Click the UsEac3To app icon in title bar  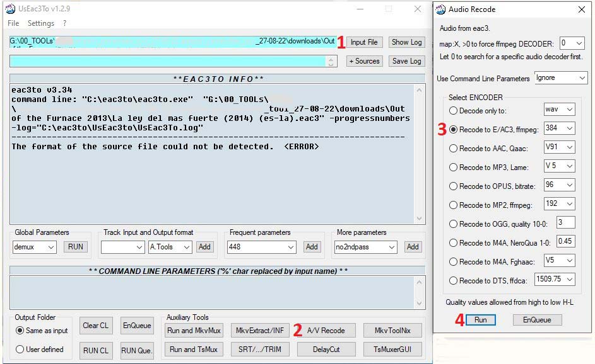coord(10,9)
